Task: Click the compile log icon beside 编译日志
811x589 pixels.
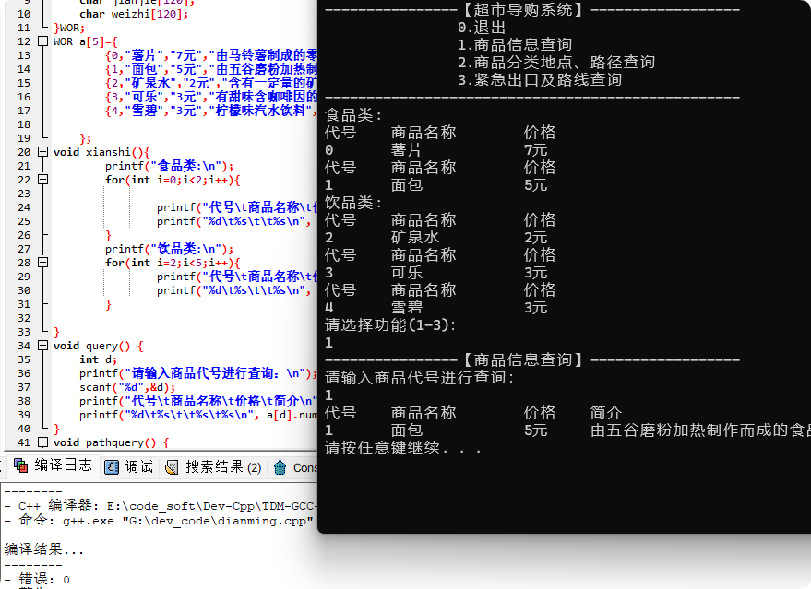Action: pos(20,466)
